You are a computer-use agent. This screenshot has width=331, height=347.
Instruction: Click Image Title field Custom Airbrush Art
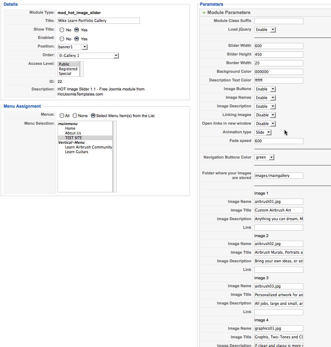tap(278, 210)
